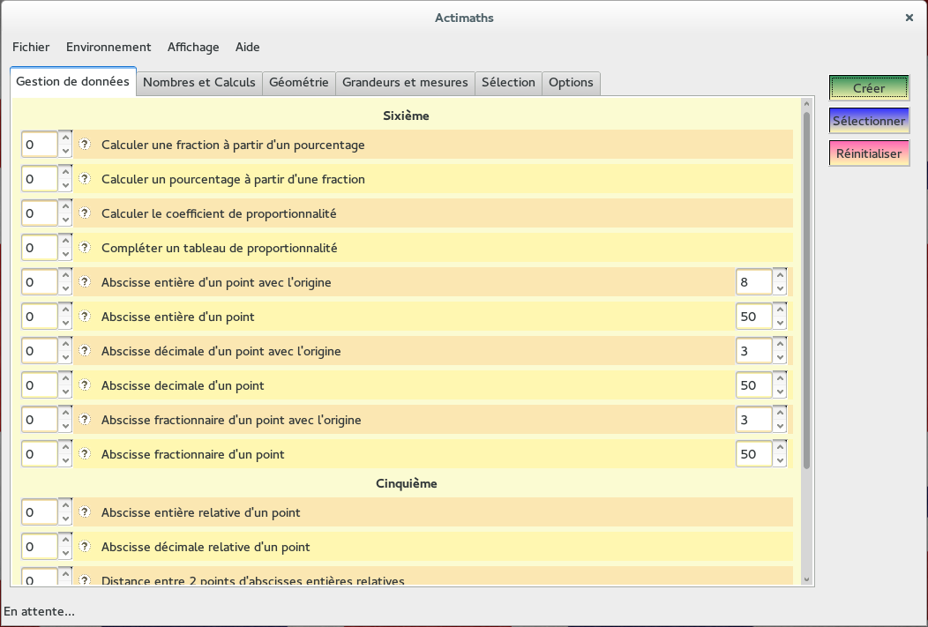Screen dimensions: 928x627
Task: Click help icon for 'Abscisse fractionnaire d'un point'
Action: 85,454
